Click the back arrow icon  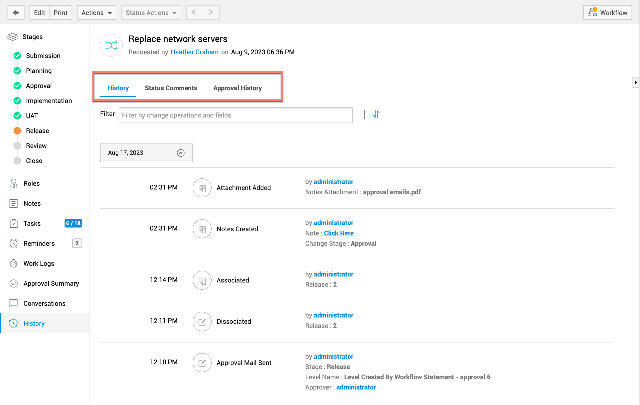coord(16,12)
